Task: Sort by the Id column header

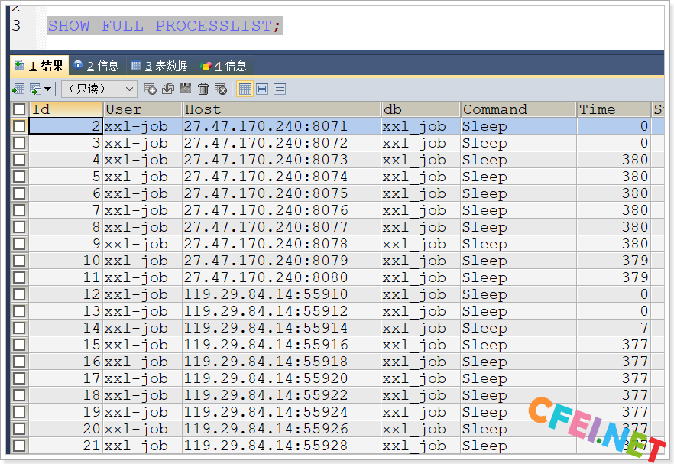Action: point(66,109)
